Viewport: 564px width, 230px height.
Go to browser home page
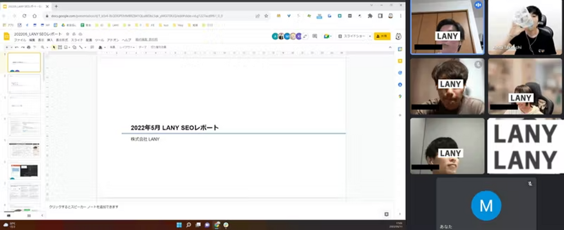34,16
